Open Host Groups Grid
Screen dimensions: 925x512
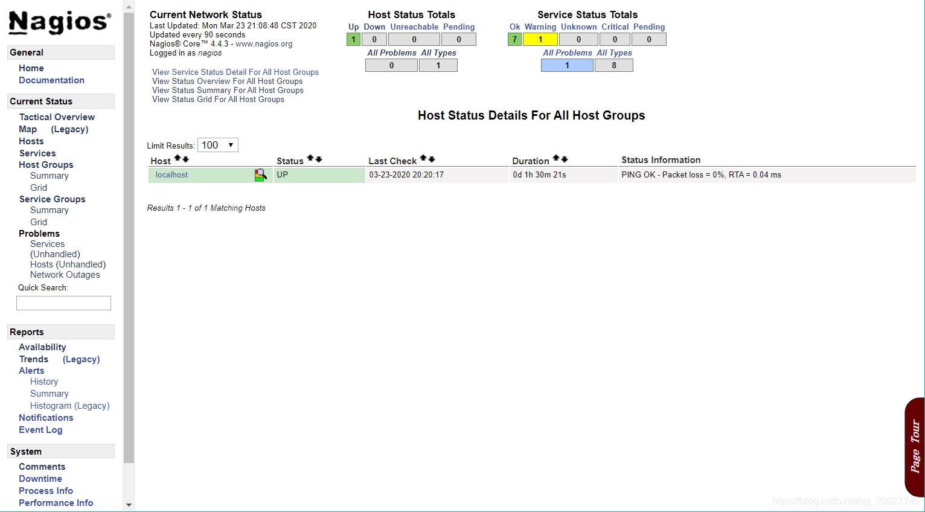pos(39,188)
